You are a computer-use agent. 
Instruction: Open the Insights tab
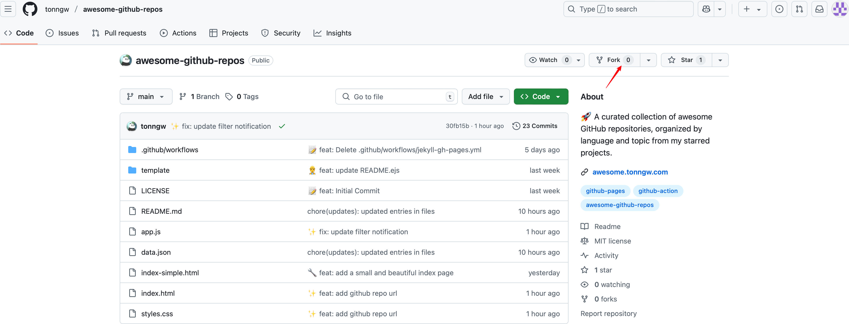tap(332, 33)
